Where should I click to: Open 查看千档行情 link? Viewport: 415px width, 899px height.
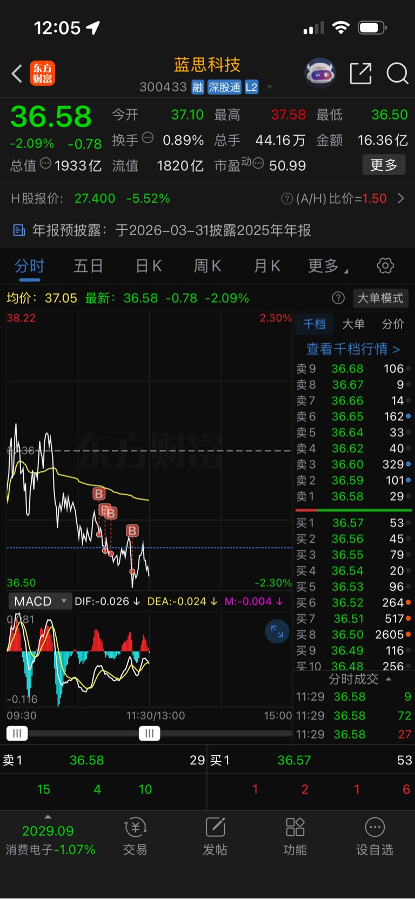pyautogui.click(x=353, y=349)
